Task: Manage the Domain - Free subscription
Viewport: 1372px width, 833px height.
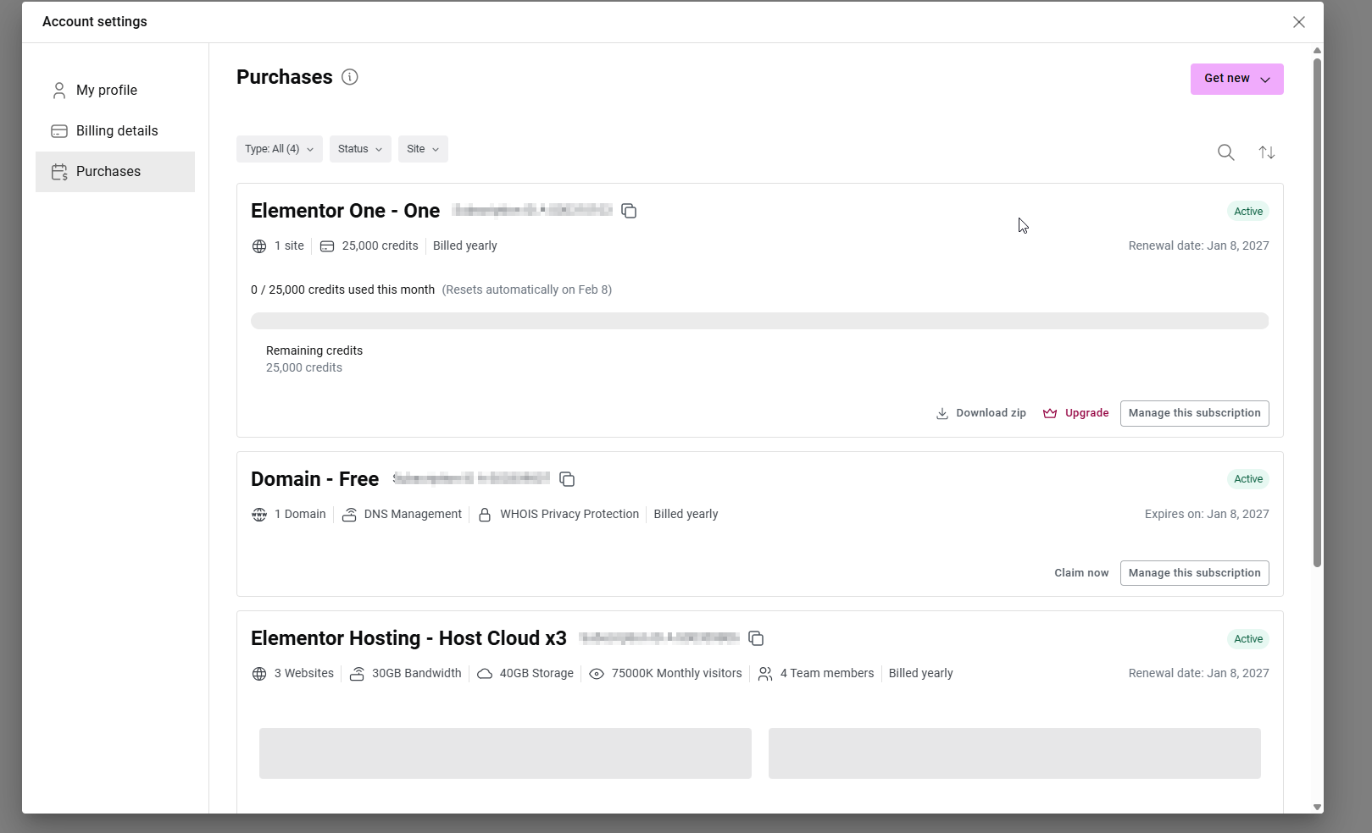Action: tap(1194, 573)
